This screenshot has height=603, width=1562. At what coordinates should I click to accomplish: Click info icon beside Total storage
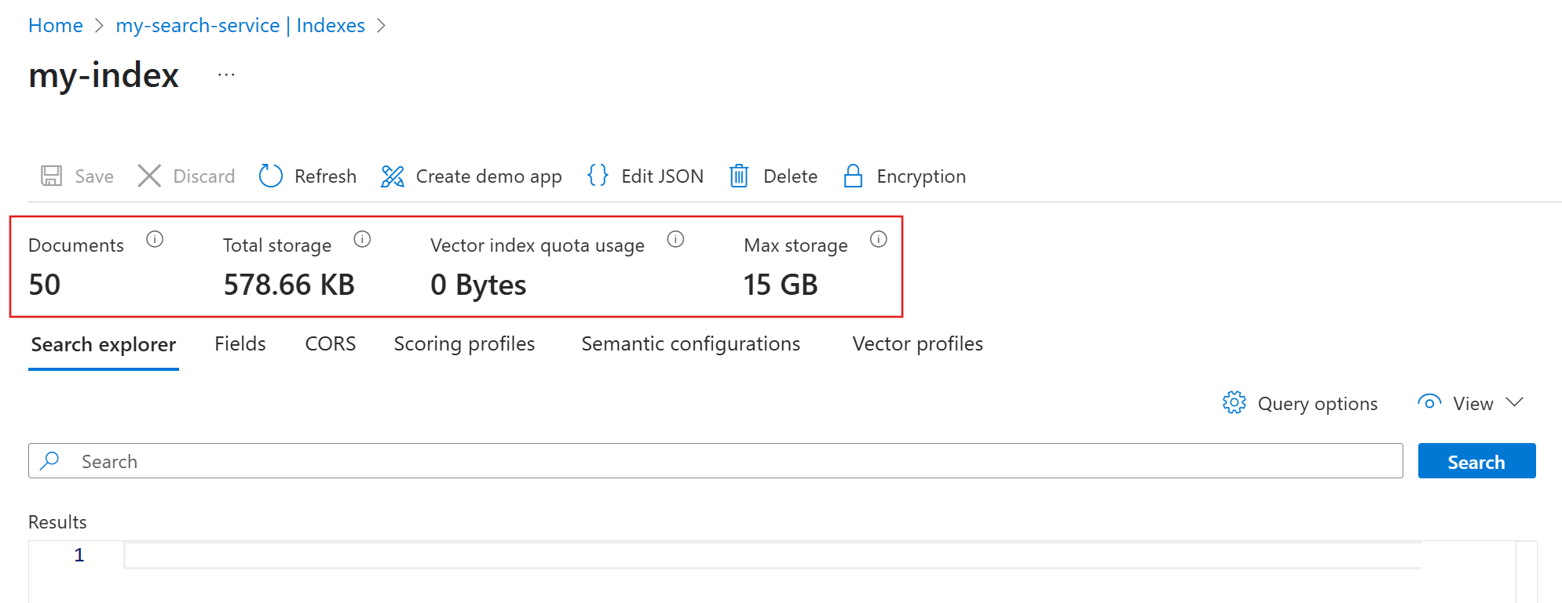362,239
